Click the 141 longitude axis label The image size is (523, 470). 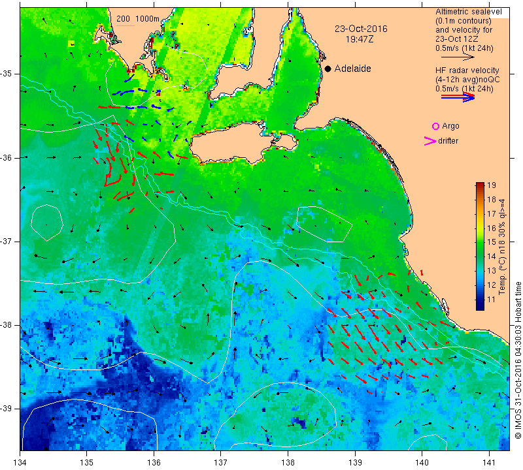pos(489,463)
